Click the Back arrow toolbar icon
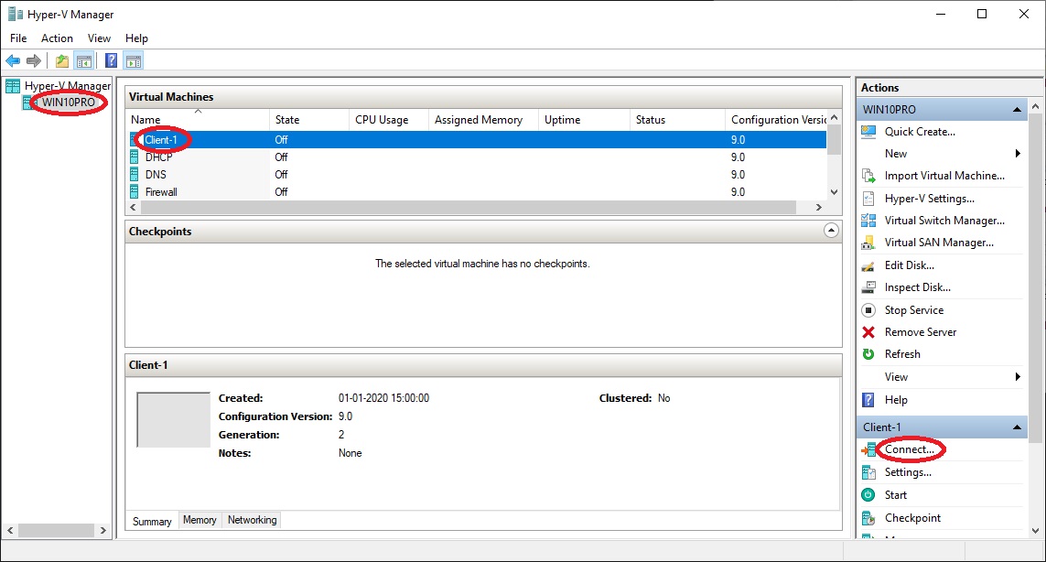 coord(13,61)
